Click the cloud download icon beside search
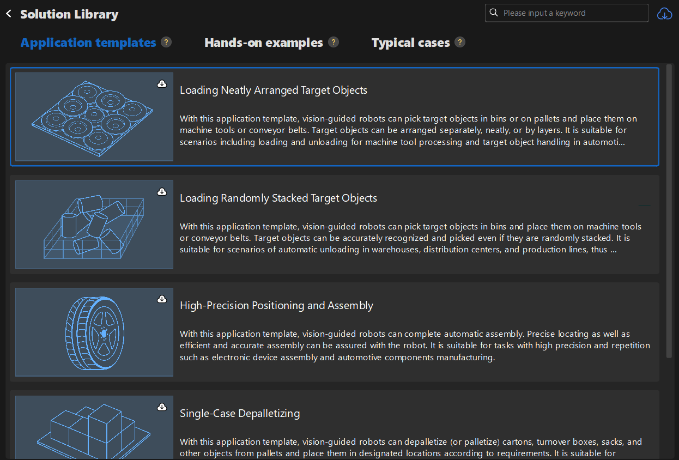This screenshot has height=460, width=679. coord(664,14)
